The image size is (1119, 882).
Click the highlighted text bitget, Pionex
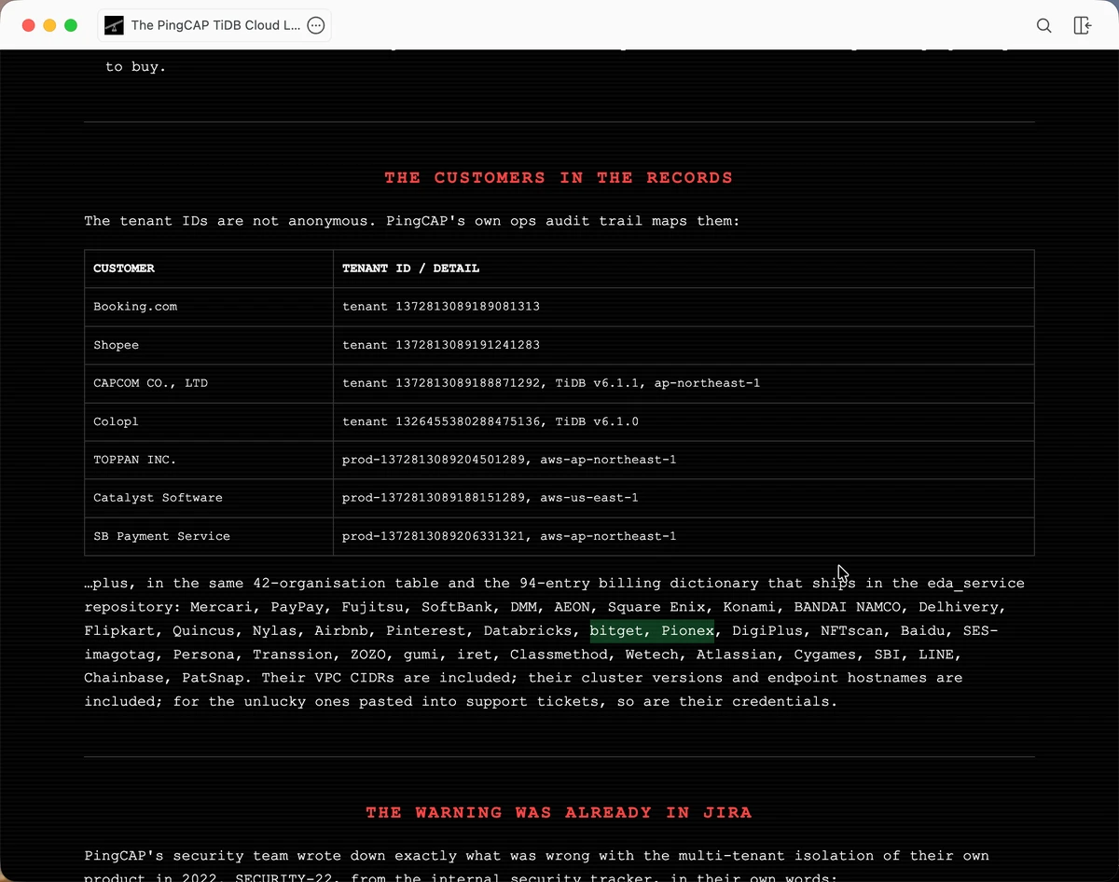(652, 631)
